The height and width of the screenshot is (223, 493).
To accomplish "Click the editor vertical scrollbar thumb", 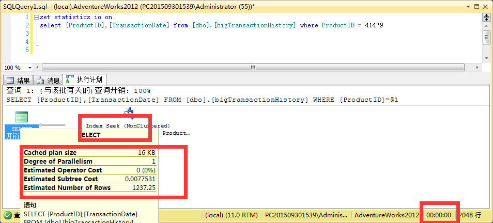I will pyautogui.click(x=486, y=38).
